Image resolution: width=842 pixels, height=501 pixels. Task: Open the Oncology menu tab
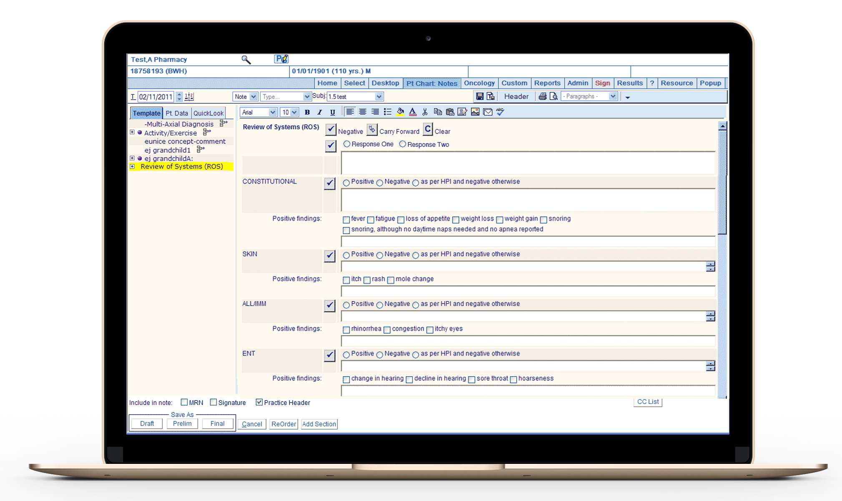pyautogui.click(x=479, y=83)
